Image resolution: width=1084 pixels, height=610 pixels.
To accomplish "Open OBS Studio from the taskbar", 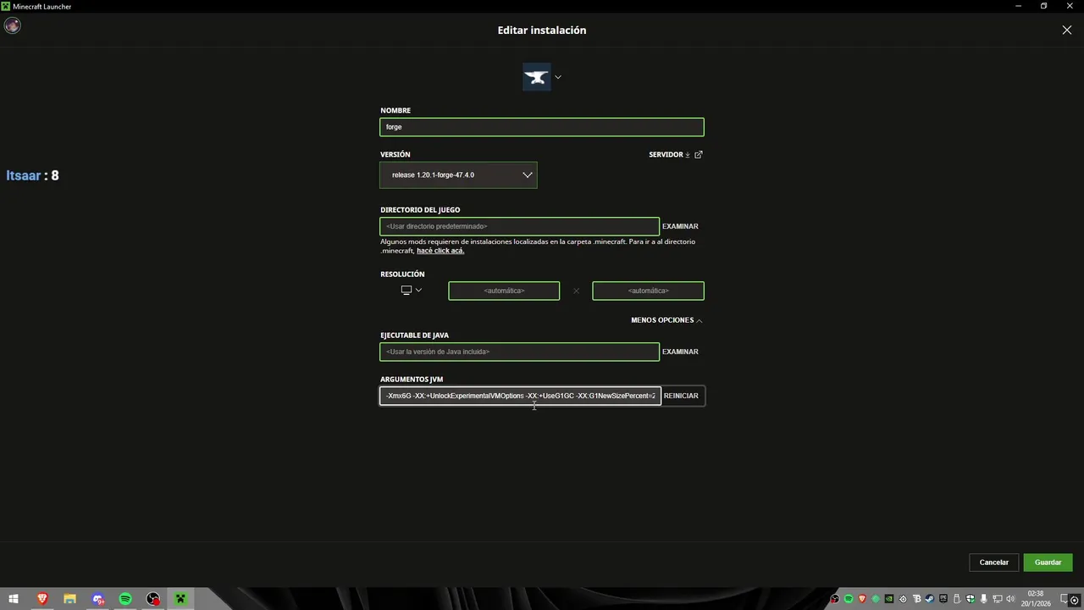I will 153,599.
